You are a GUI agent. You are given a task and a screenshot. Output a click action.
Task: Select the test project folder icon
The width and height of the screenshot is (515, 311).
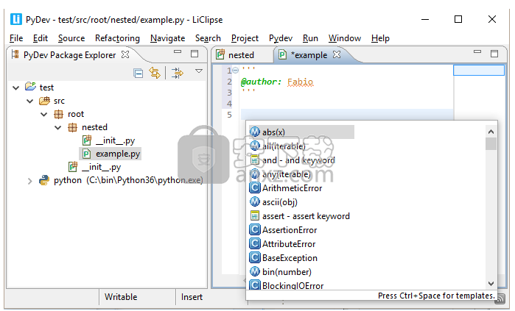click(x=30, y=87)
